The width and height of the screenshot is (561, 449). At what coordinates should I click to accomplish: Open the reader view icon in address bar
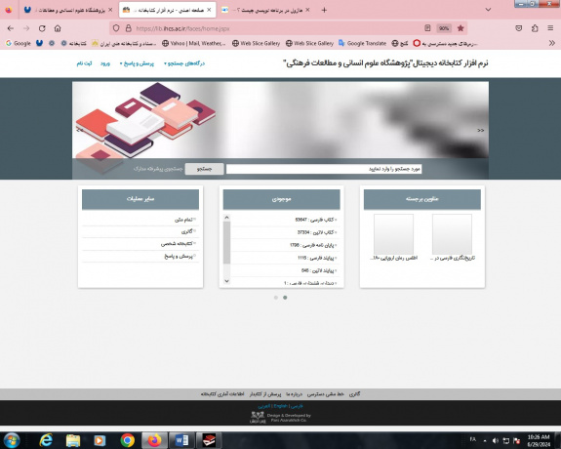[x=427, y=28]
